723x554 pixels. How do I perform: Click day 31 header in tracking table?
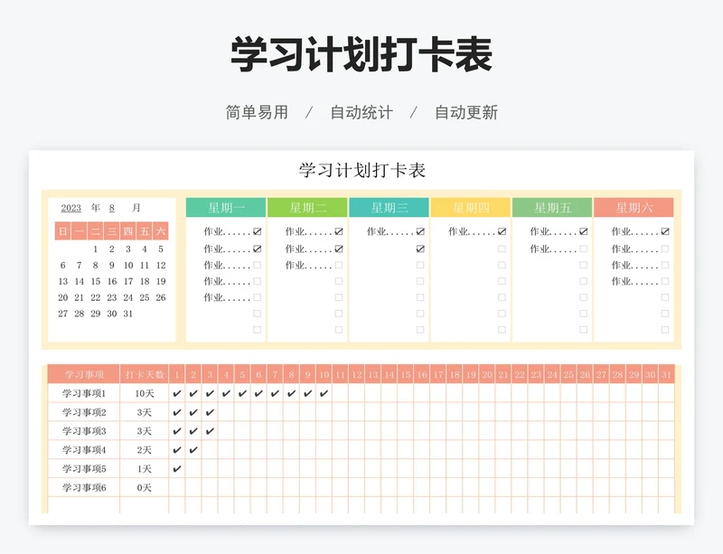[667, 374]
